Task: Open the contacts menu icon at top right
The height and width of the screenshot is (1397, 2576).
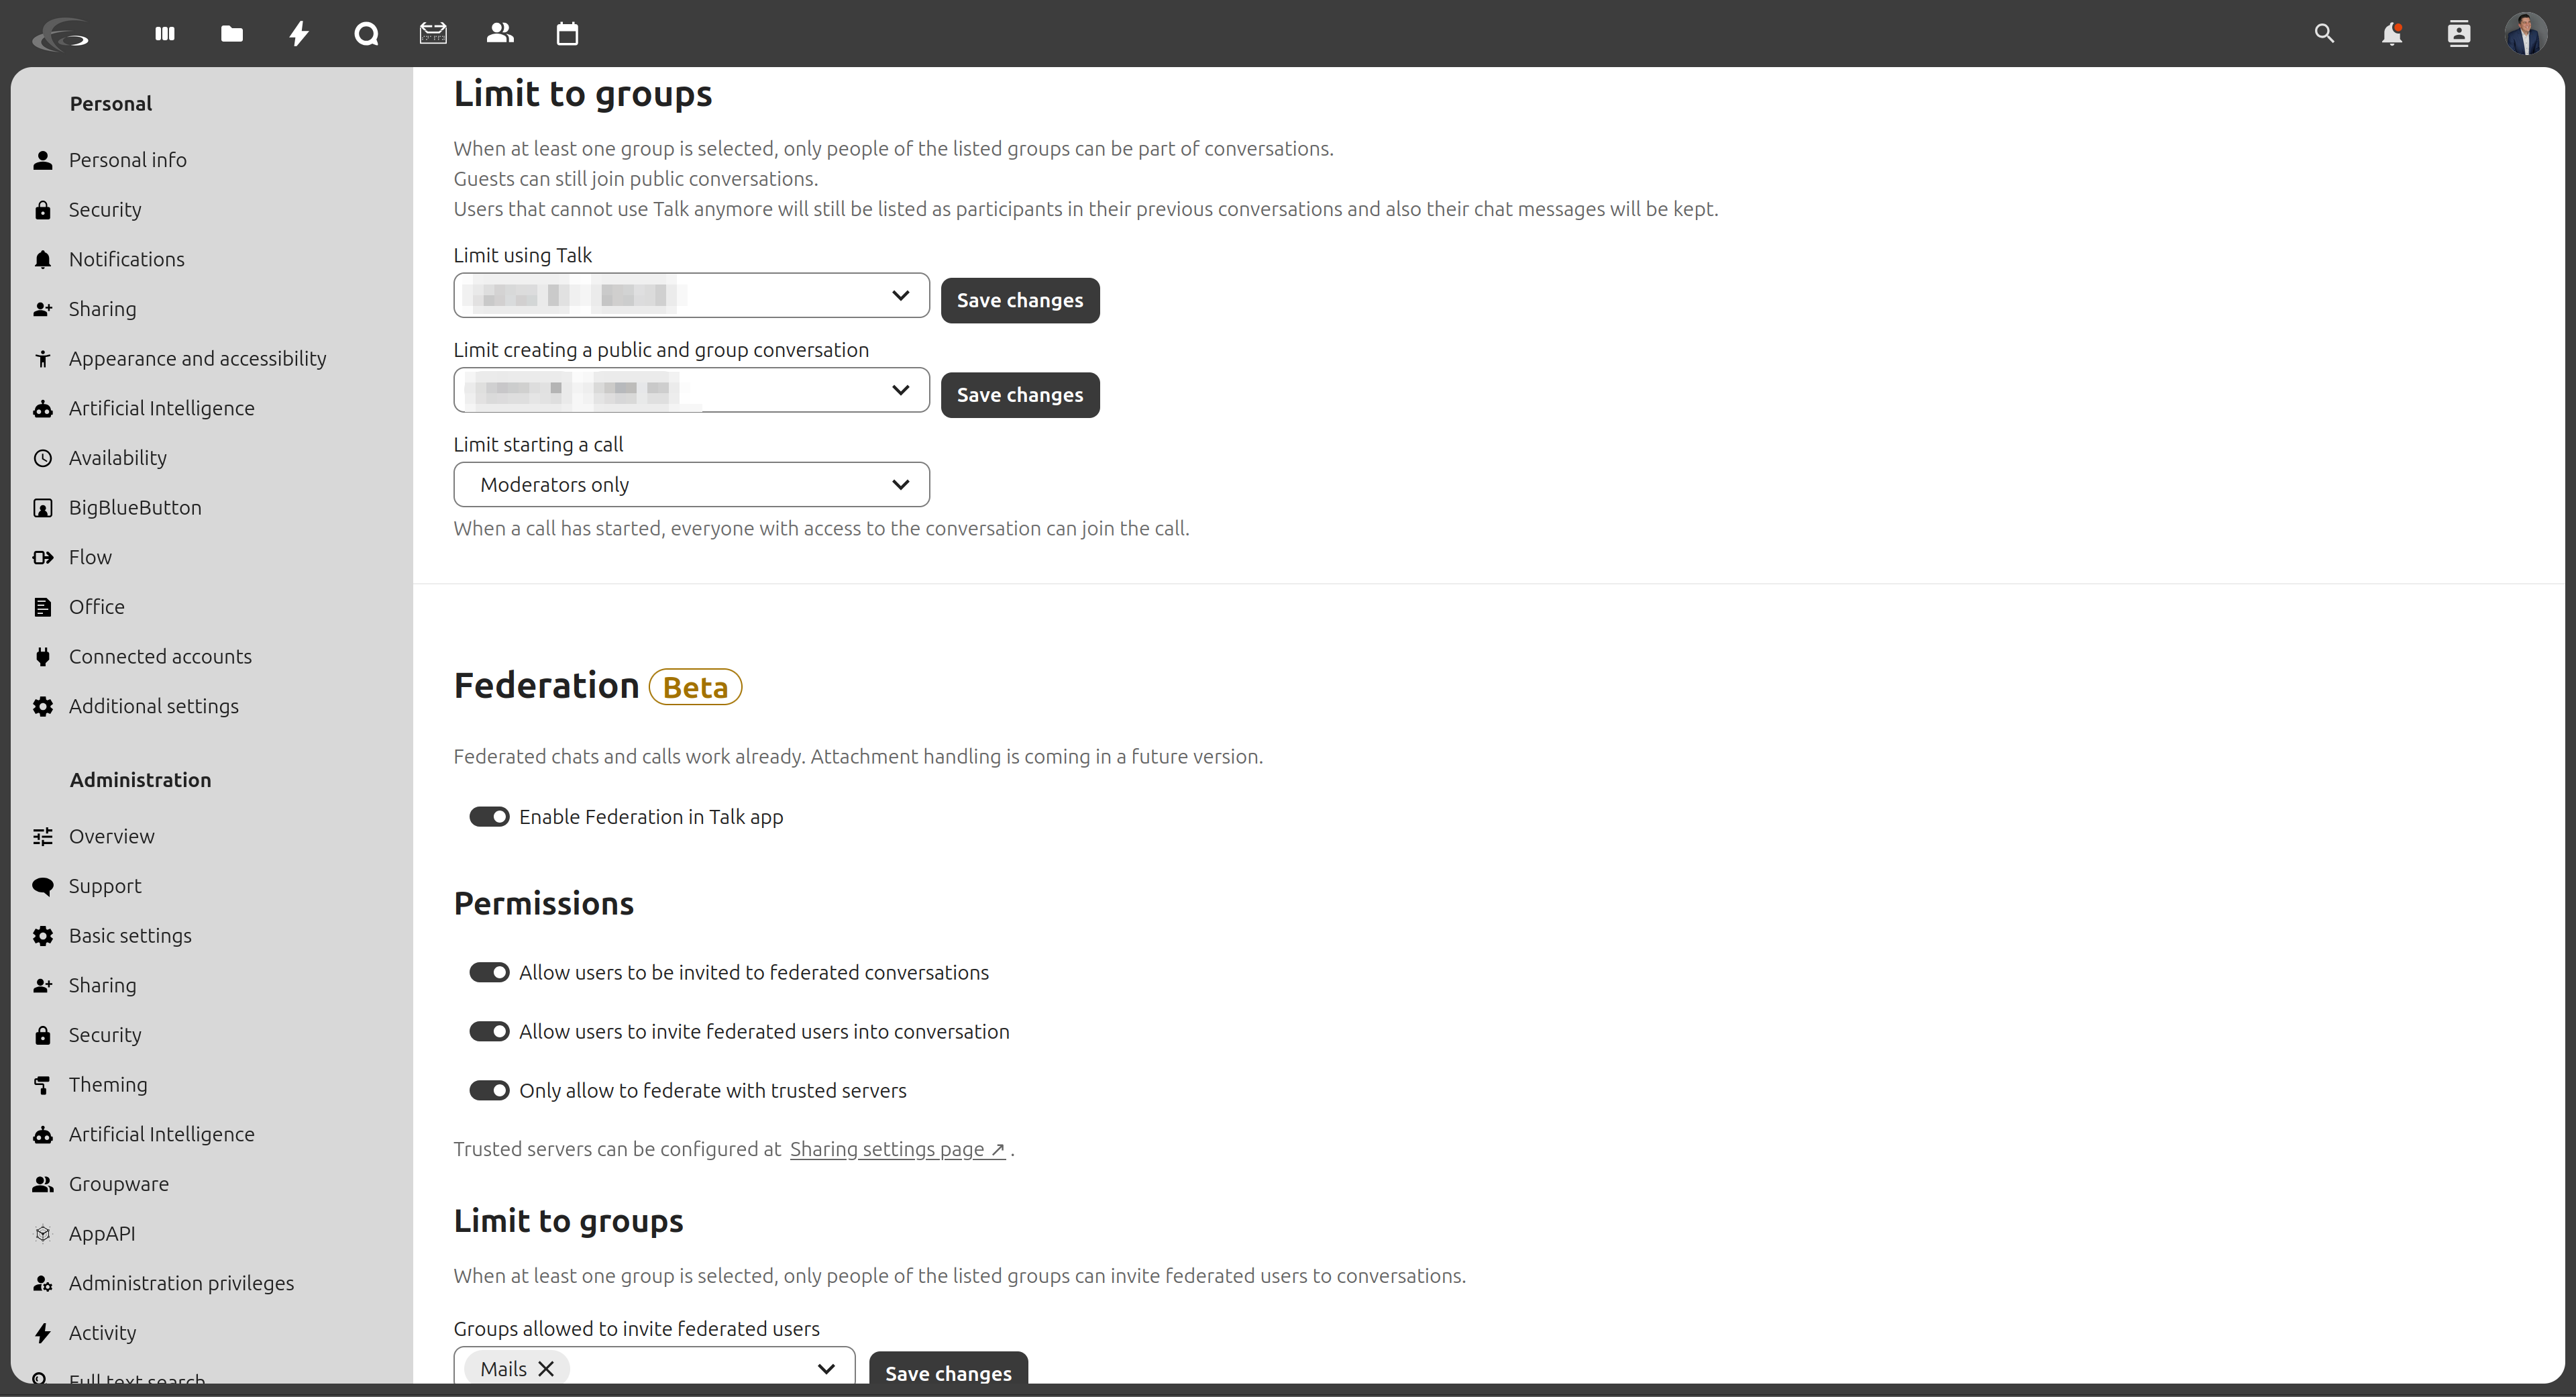Action: point(2459,34)
